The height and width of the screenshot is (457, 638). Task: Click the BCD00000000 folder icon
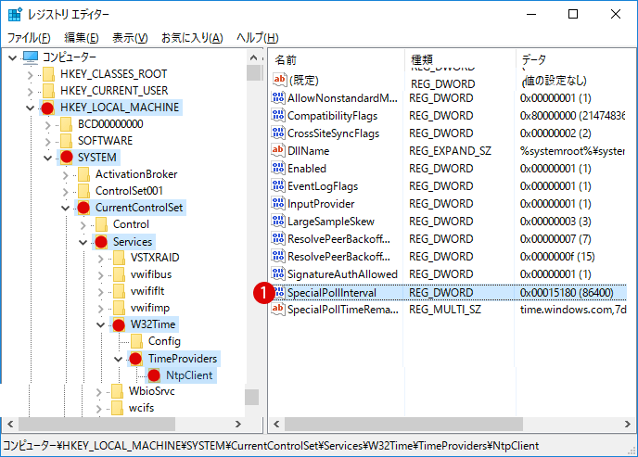pyautogui.click(x=66, y=124)
